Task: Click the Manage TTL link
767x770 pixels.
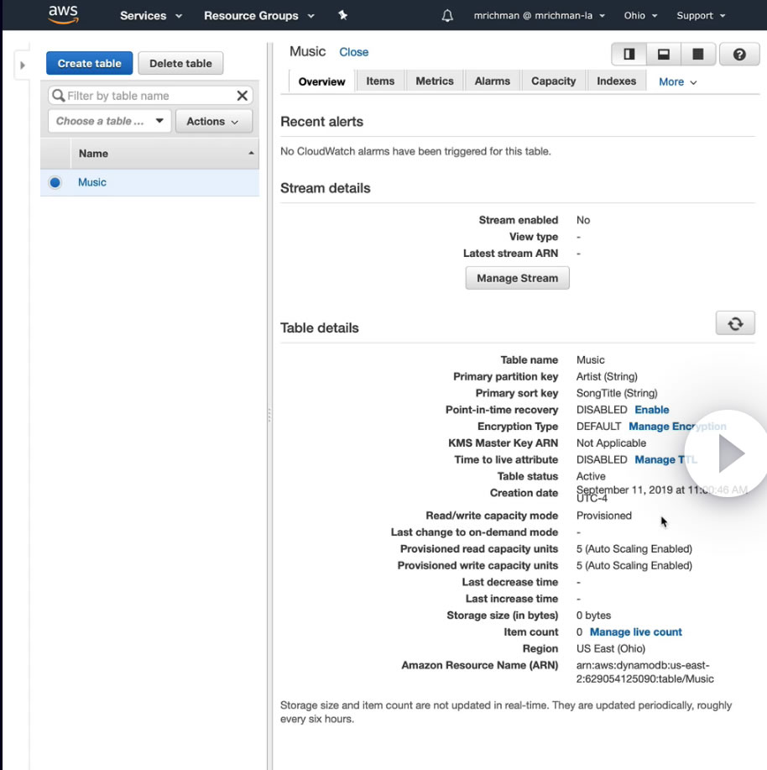Action: click(665, 460)
